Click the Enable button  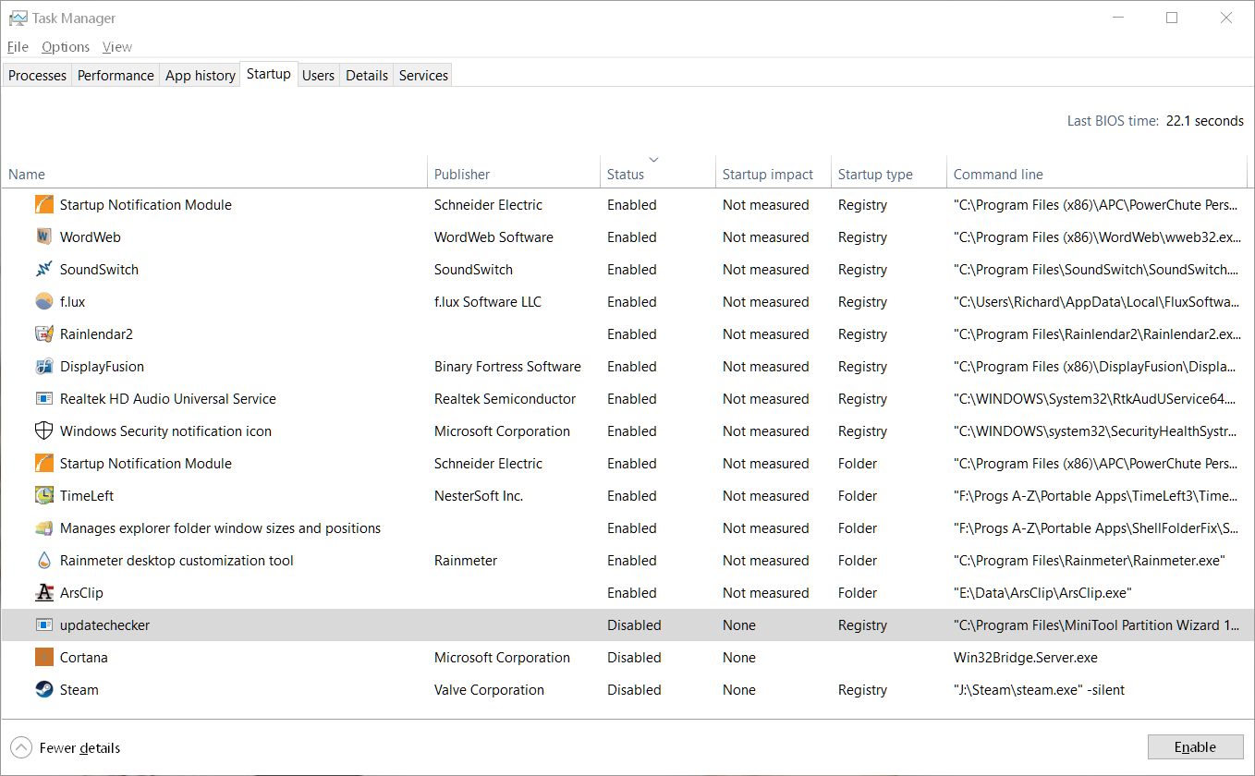[x=1196, y=747]
